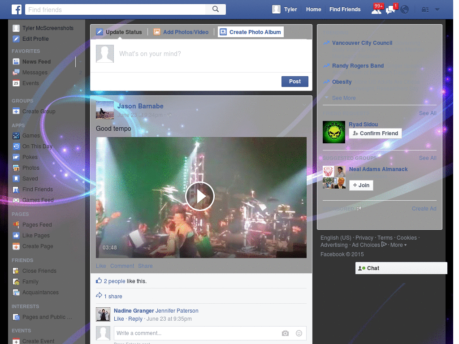Click Confirm Friend for Ryad Sidou
The height and width of the screenshot is (344, 459).
pos(375,133)
